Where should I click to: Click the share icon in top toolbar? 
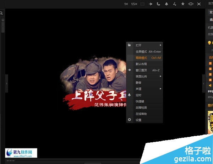pos(175,4)
